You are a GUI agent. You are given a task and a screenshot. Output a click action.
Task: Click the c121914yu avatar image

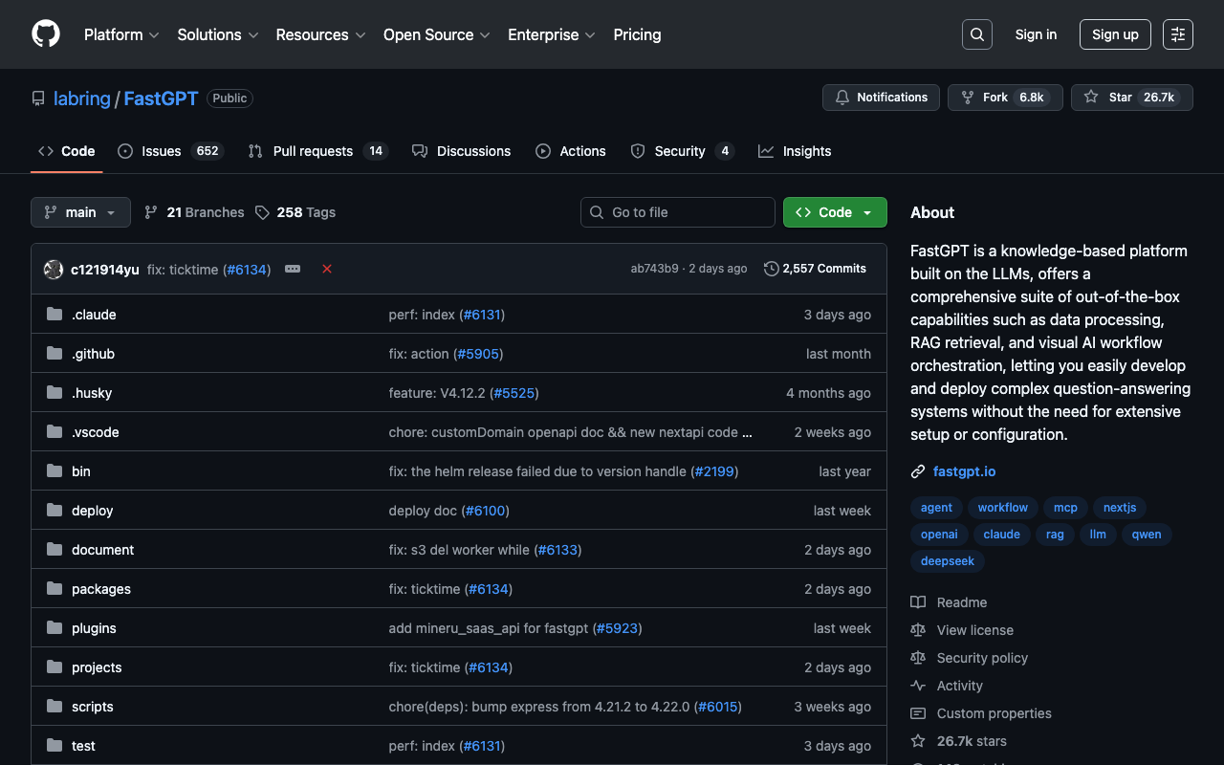coord(54,270)
